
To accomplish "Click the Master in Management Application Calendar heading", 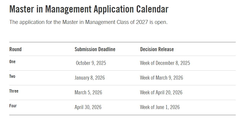I will (89, 9).
